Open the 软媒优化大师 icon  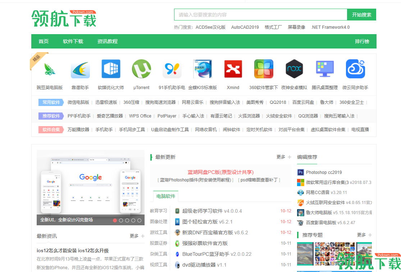pyautogui.click(x=111, y=69)
